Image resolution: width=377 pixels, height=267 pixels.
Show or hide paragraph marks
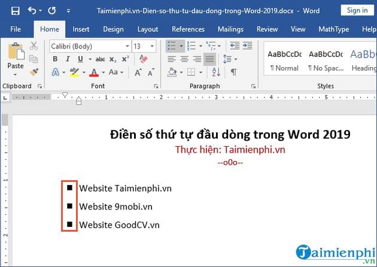233,72
